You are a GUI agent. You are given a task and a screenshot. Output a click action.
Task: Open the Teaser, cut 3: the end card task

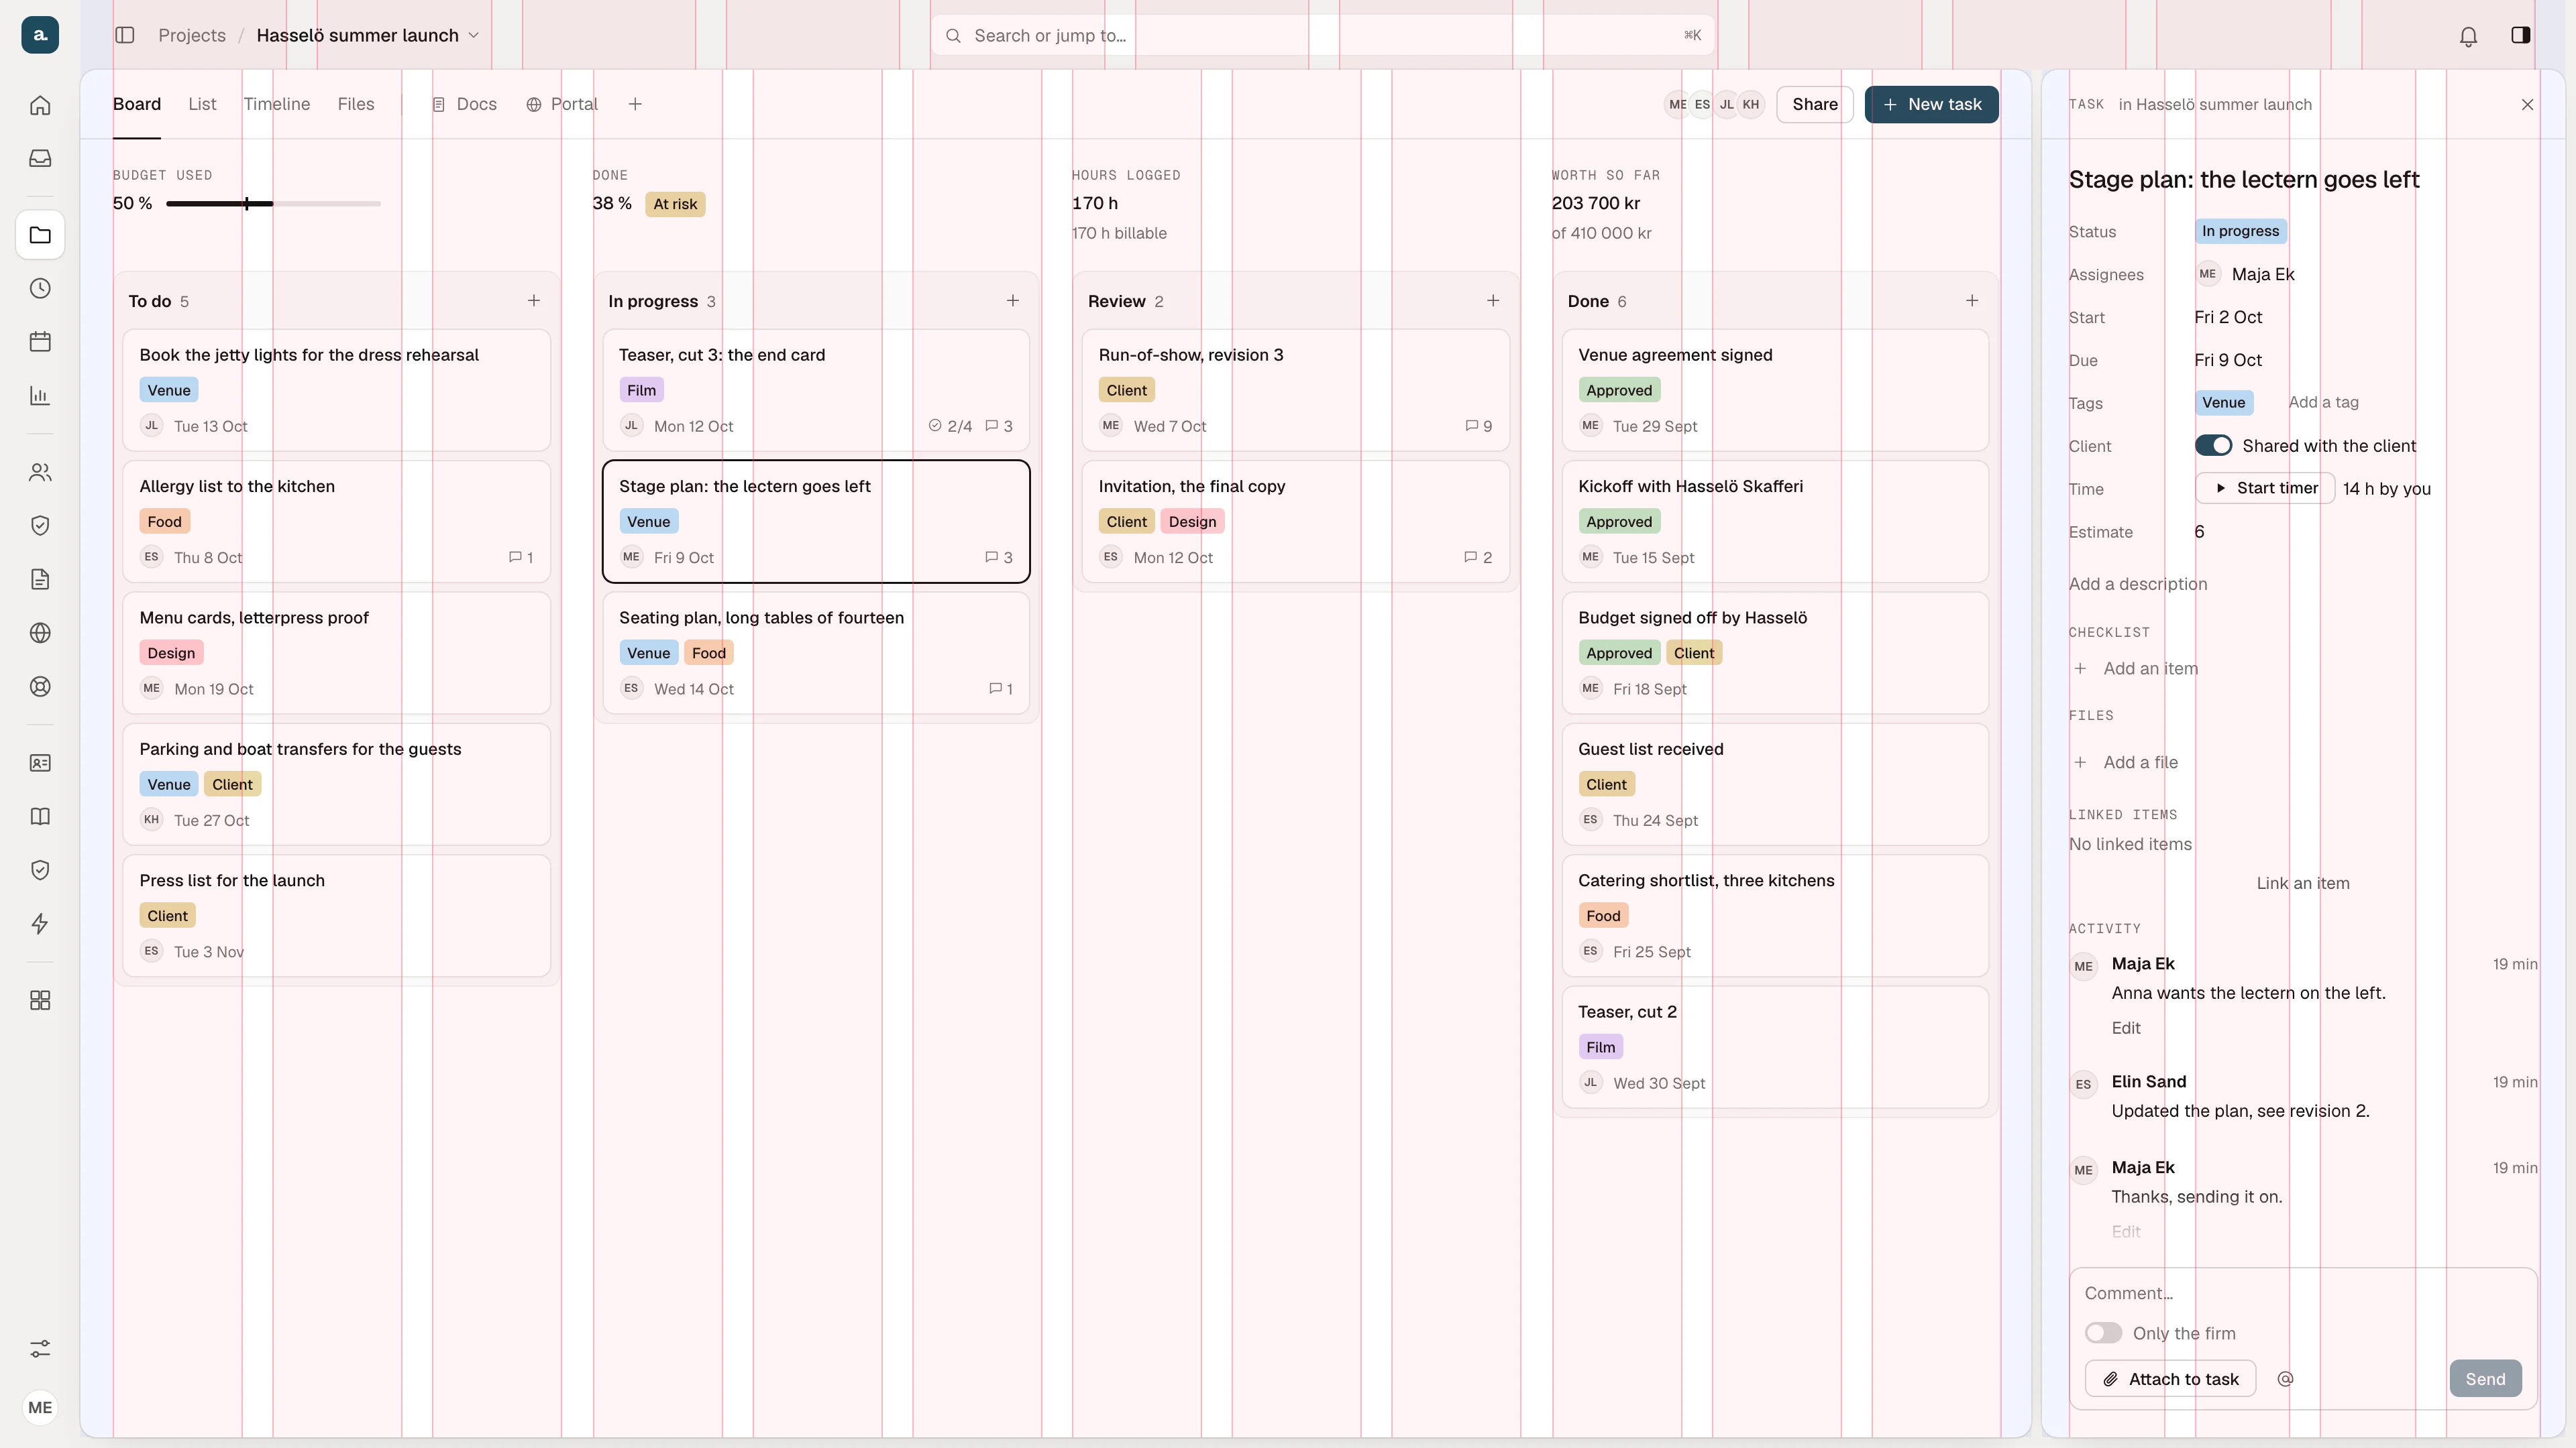[x=816, y=391]
